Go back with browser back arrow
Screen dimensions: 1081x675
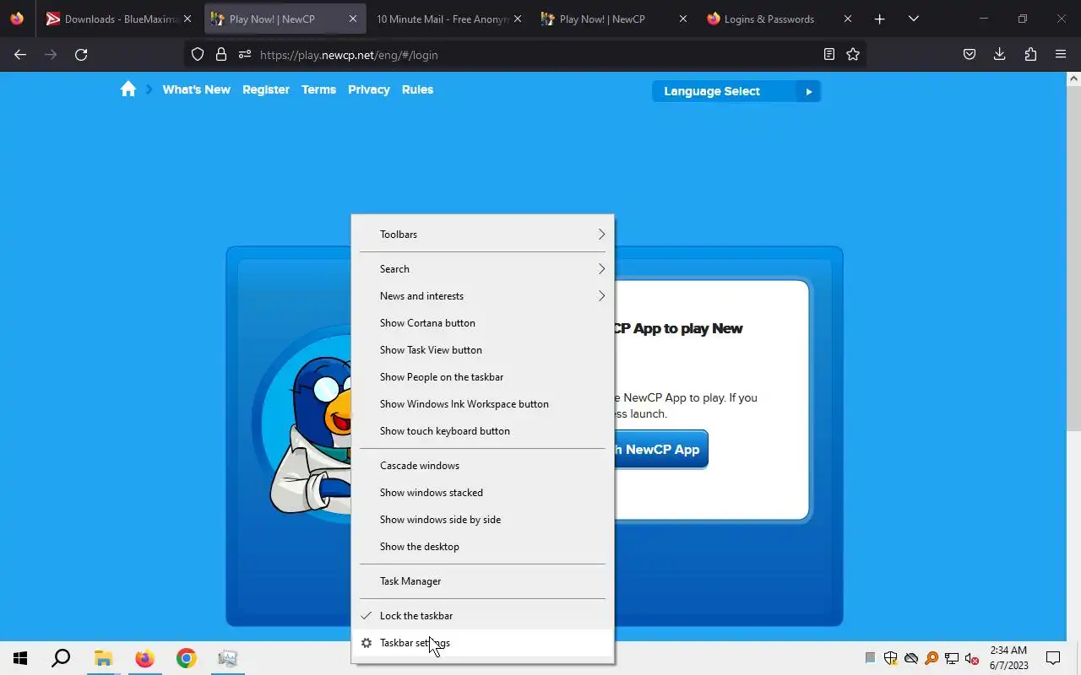click(20, 55)
